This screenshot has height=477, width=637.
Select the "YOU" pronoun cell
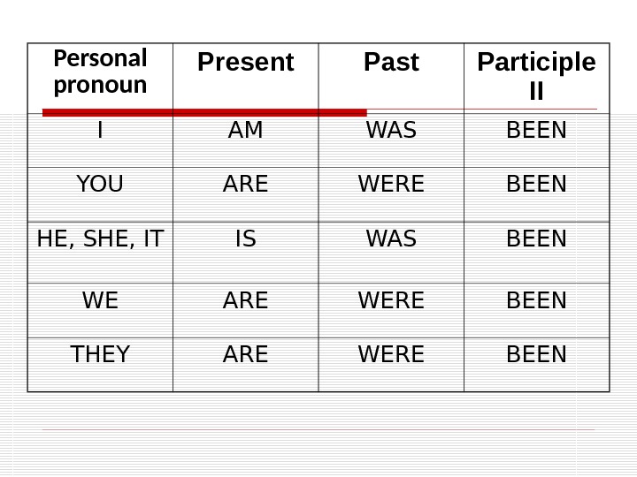click(x=100, y=185)
